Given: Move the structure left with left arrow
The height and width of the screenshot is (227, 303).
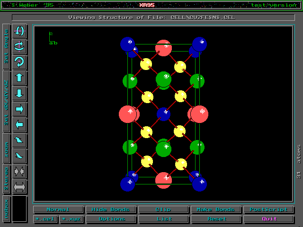Looking at the screenshot, I should [x=19, y=124].
